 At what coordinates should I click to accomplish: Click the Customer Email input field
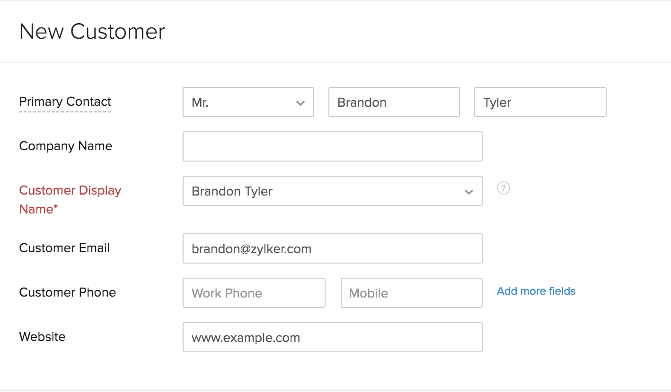332,248
